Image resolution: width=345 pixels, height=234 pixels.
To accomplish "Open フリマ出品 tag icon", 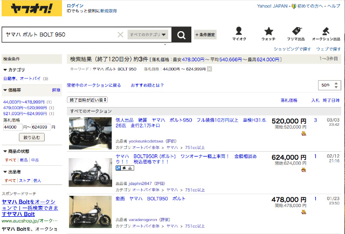I will 296,33.
